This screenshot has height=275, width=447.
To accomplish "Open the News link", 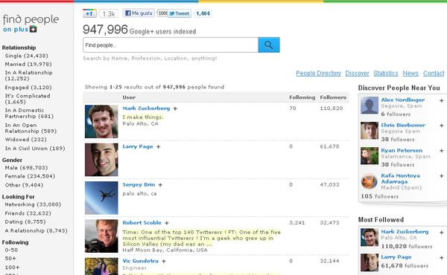I will point(410,74).
